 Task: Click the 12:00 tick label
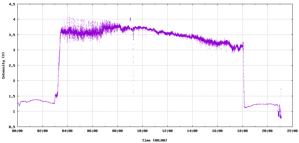167,131
